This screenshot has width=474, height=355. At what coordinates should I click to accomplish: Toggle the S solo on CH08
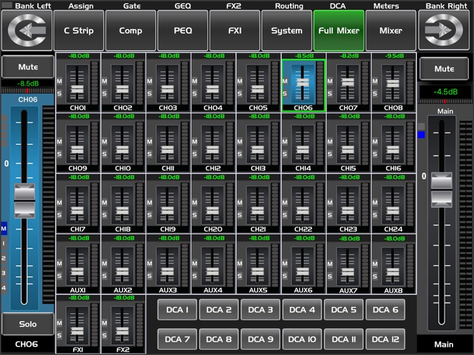[375, 93]
